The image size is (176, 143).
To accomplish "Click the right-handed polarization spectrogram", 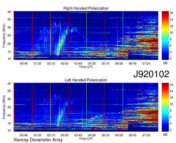I will point(86,35).
